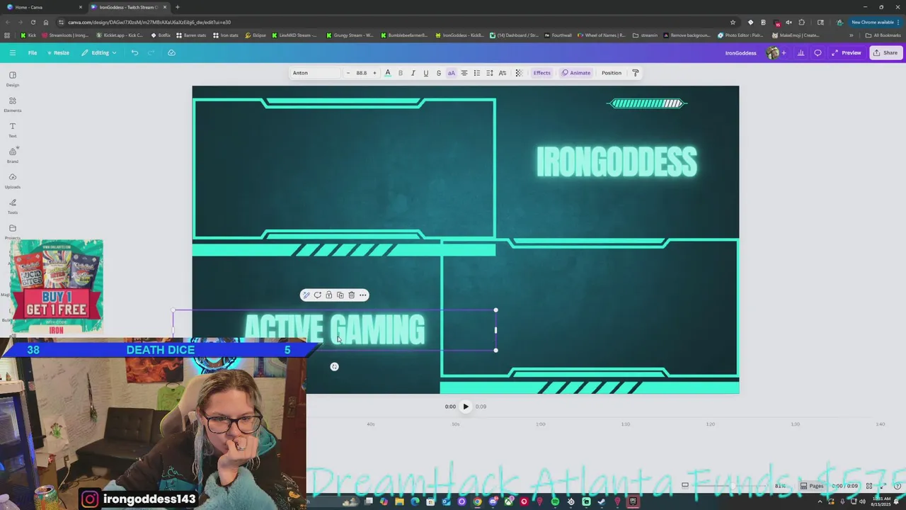Toggle bulleted list formatting
The height and width of the screenshot is (510, 906).
pos(477,73)
